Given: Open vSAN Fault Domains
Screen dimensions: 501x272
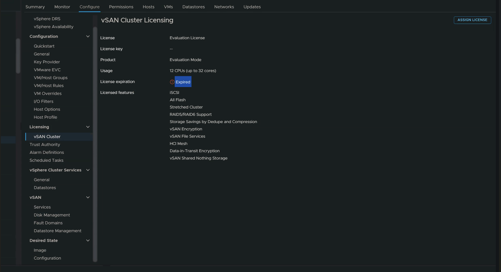Looking at the screenshot, I should [48, 223].
